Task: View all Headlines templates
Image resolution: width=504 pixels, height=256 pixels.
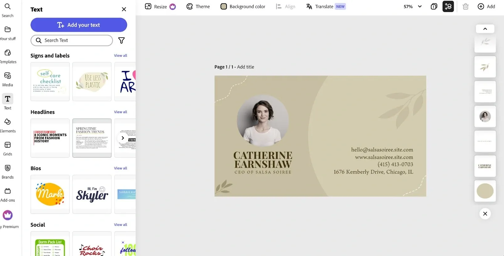Action: (121, 112)
